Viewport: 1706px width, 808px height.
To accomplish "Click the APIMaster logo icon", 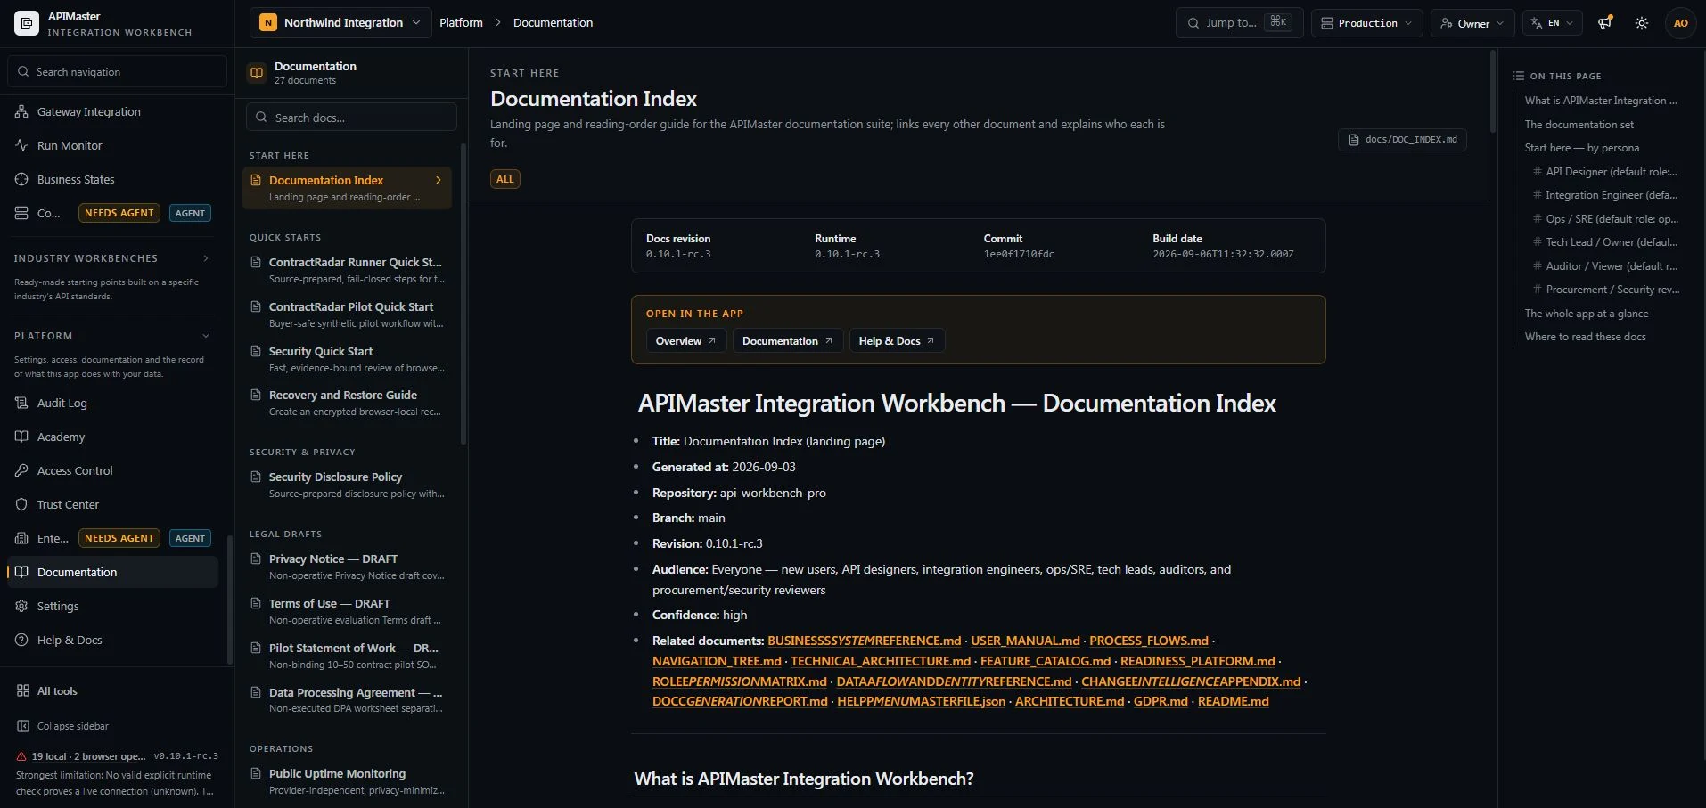I will pos(27,23).
